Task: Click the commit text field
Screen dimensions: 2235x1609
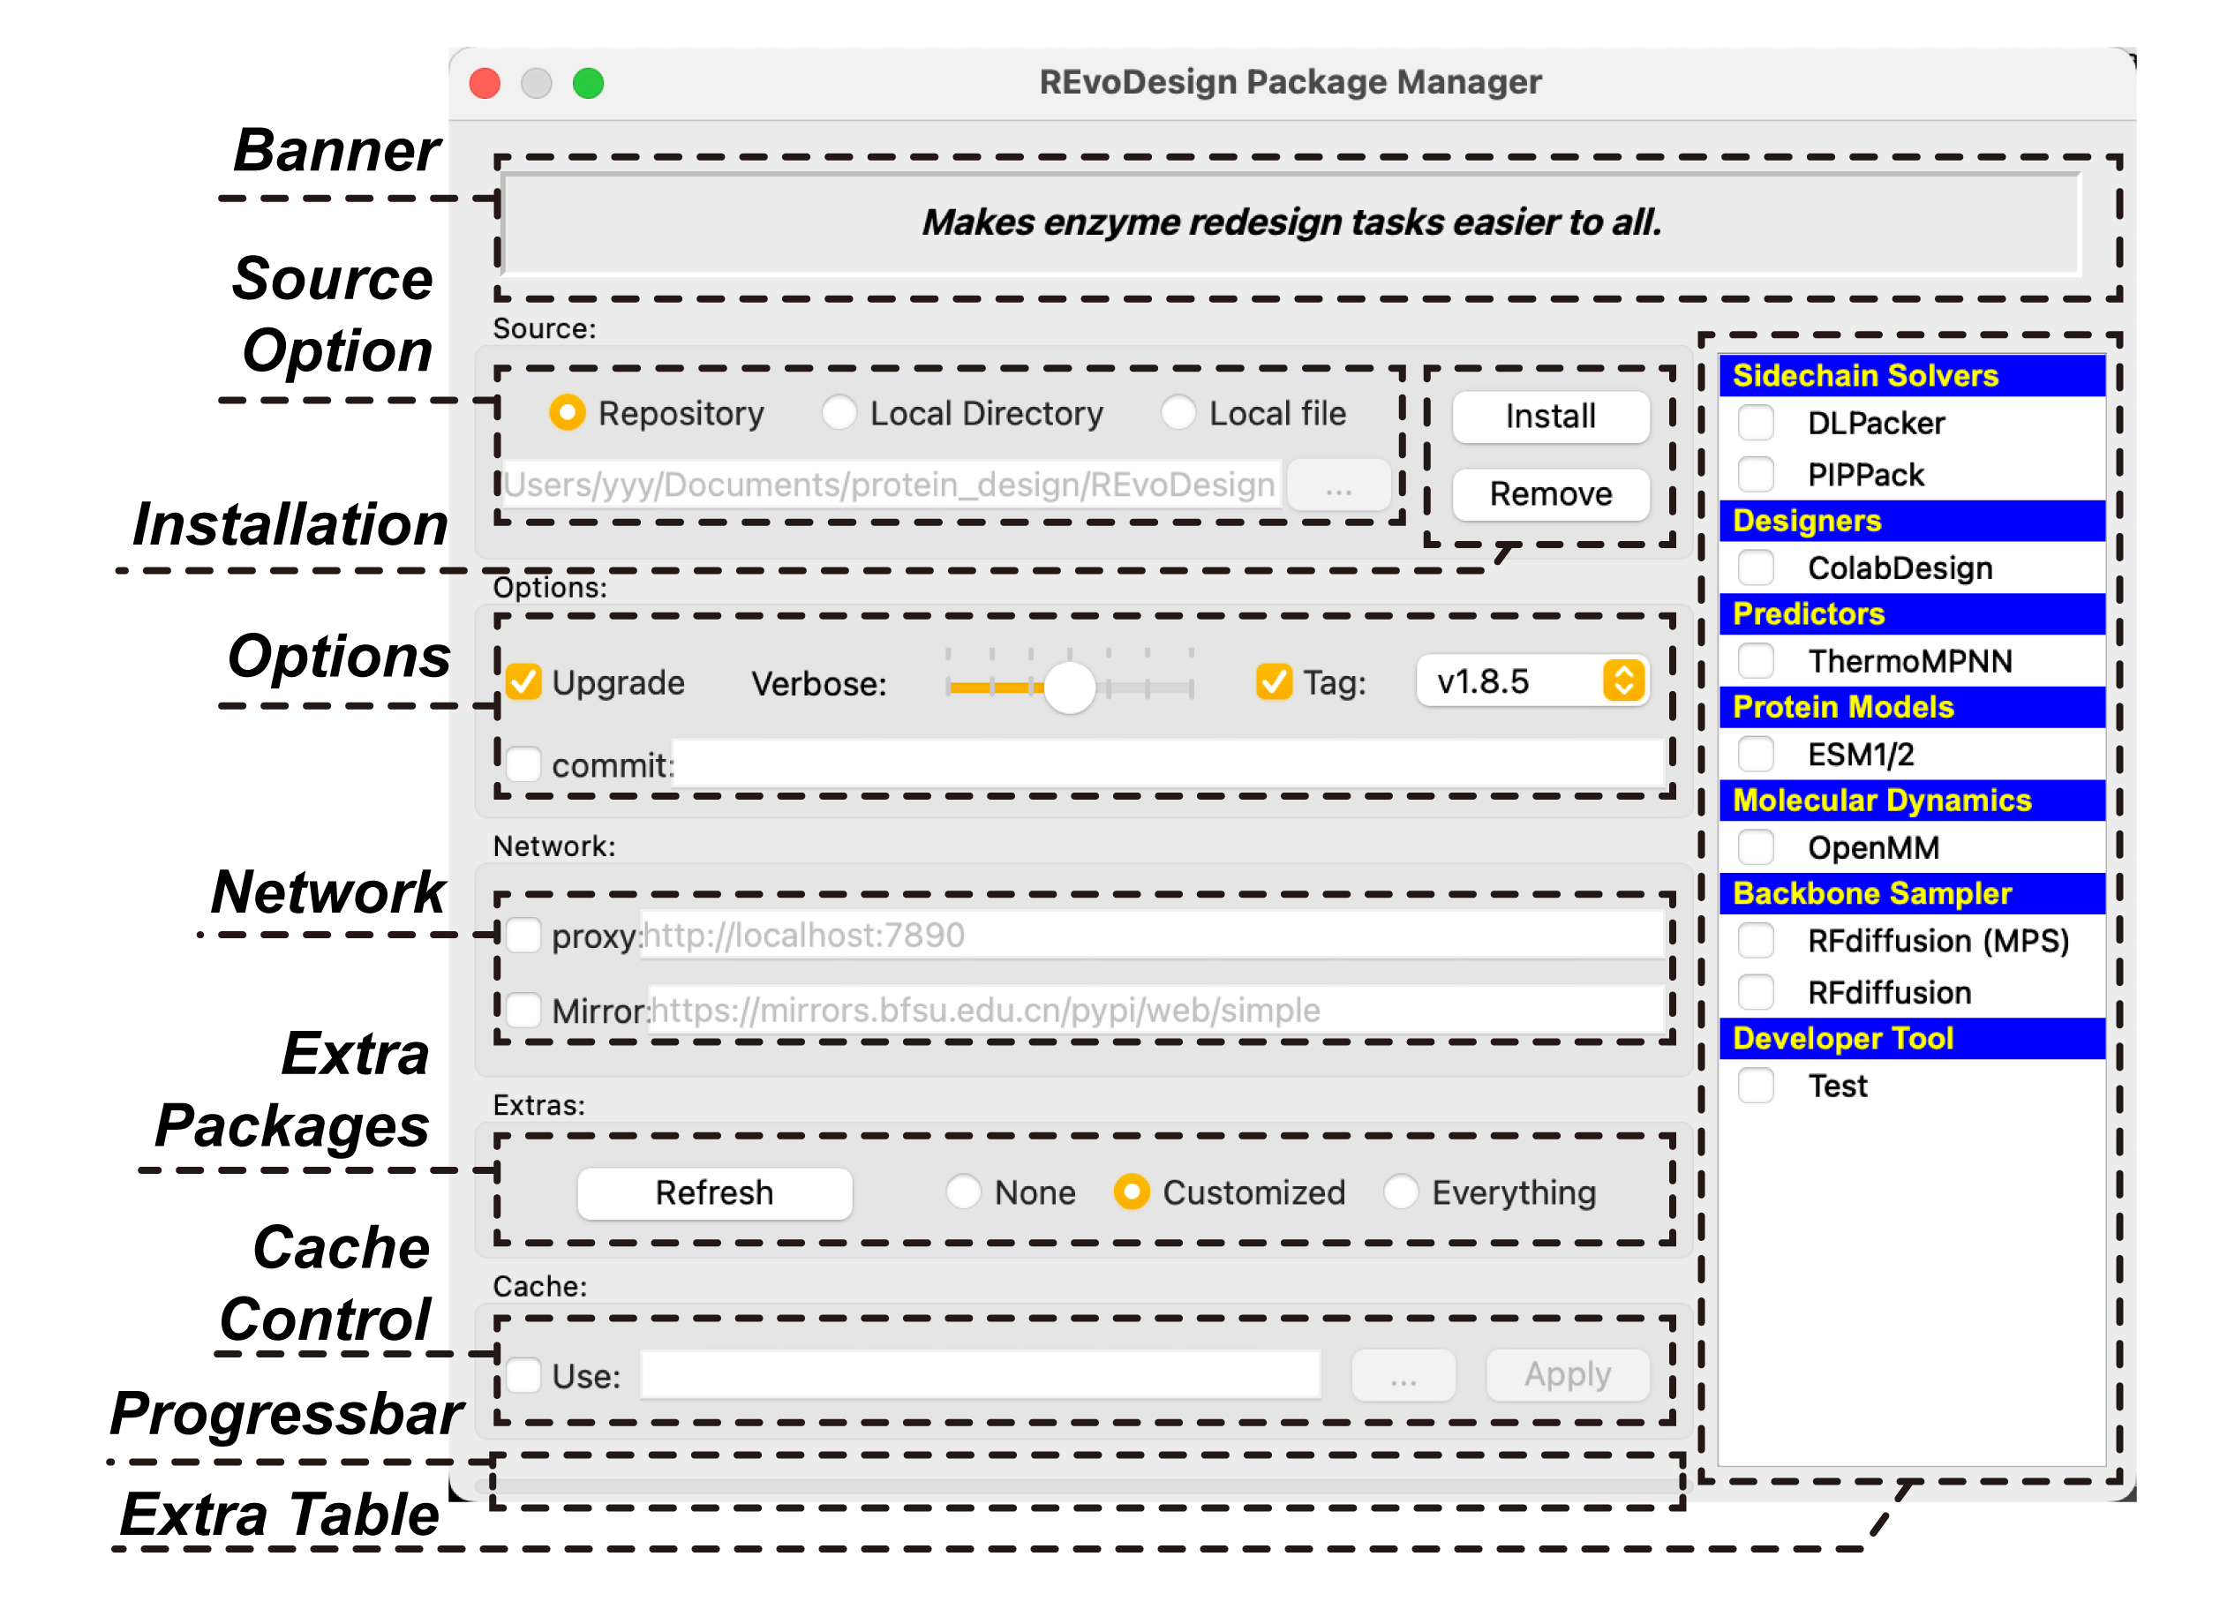Action: (1168, 763)
